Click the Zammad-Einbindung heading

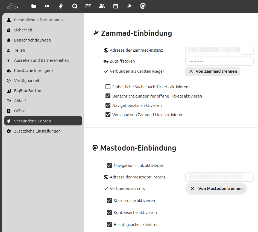(x=136, y=33)
